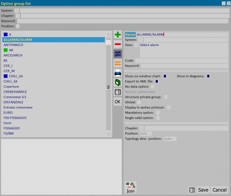Click the OK button in the toolbar
The width and height of the screenshot is (231, 196).
[x=117, y=102]
